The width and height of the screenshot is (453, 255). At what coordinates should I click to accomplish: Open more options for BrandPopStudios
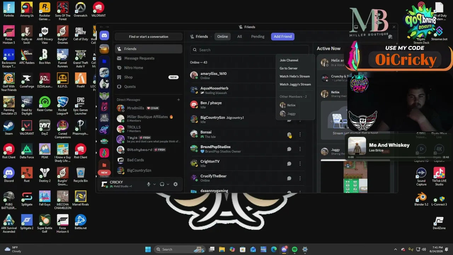(x=300, y=149)
